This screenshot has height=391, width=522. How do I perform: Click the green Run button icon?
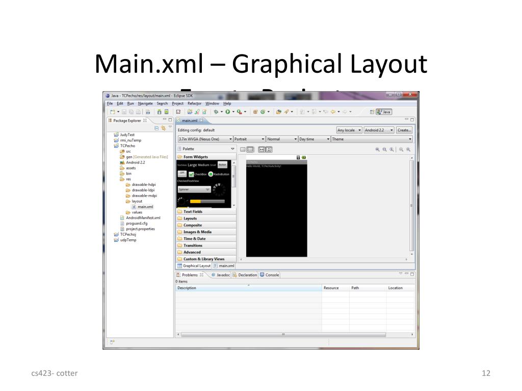coord(228,112)
